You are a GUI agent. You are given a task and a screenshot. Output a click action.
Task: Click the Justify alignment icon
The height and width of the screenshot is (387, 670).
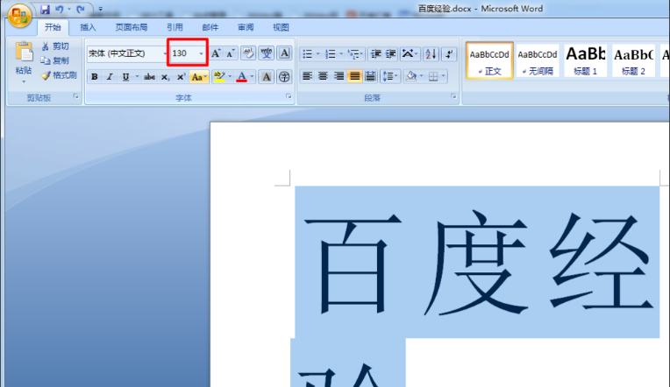point(354,76)
